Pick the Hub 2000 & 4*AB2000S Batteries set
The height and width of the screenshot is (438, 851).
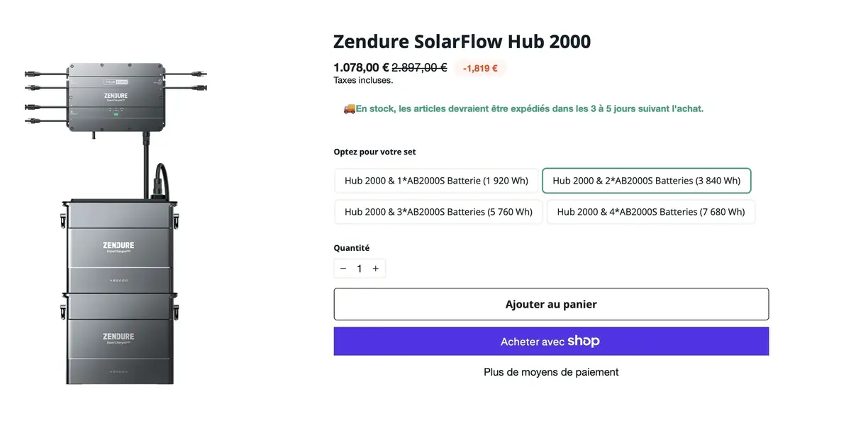pos(650,211)
